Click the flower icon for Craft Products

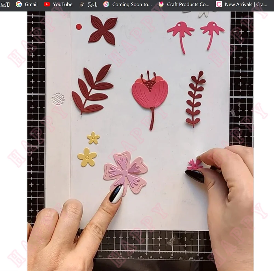pos(161,4)
